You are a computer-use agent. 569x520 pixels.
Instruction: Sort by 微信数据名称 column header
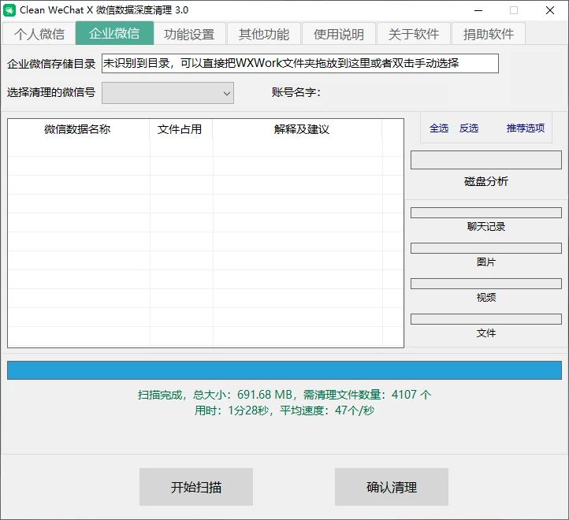pyautogui.click(x=78, y=129)
